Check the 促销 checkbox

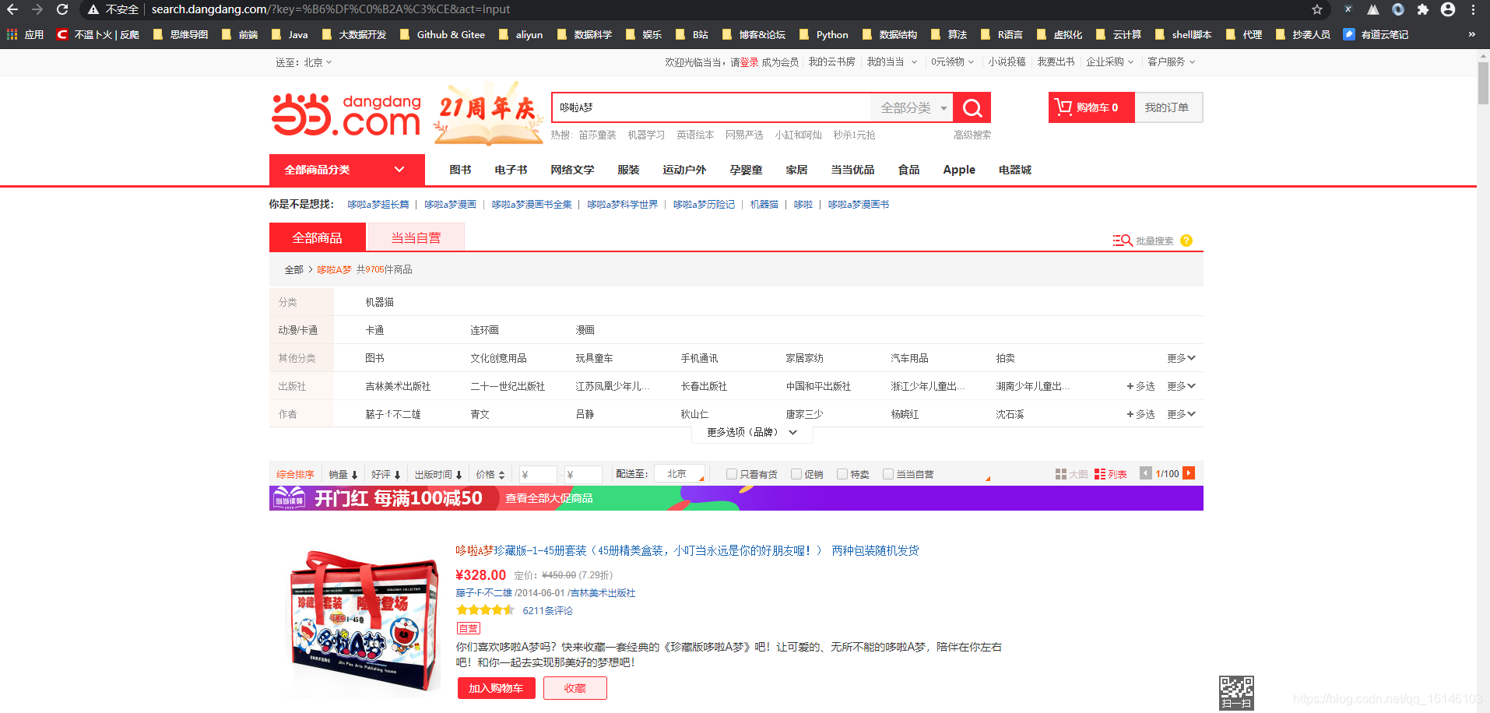(796, 474)
